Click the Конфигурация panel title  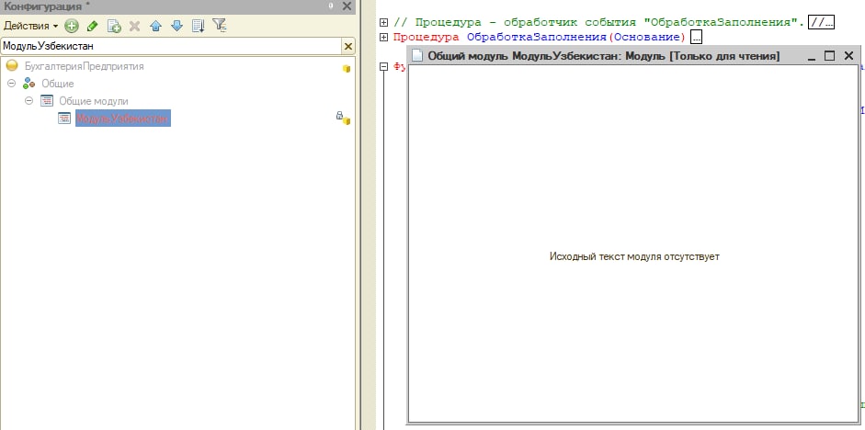pyautogui.click(x=46, y=6)
